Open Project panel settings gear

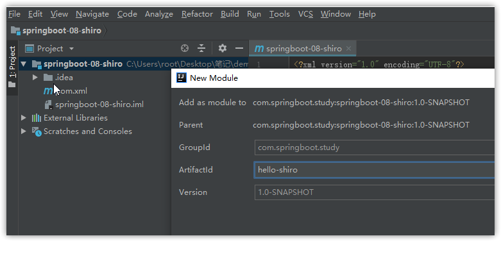(223, 48)
